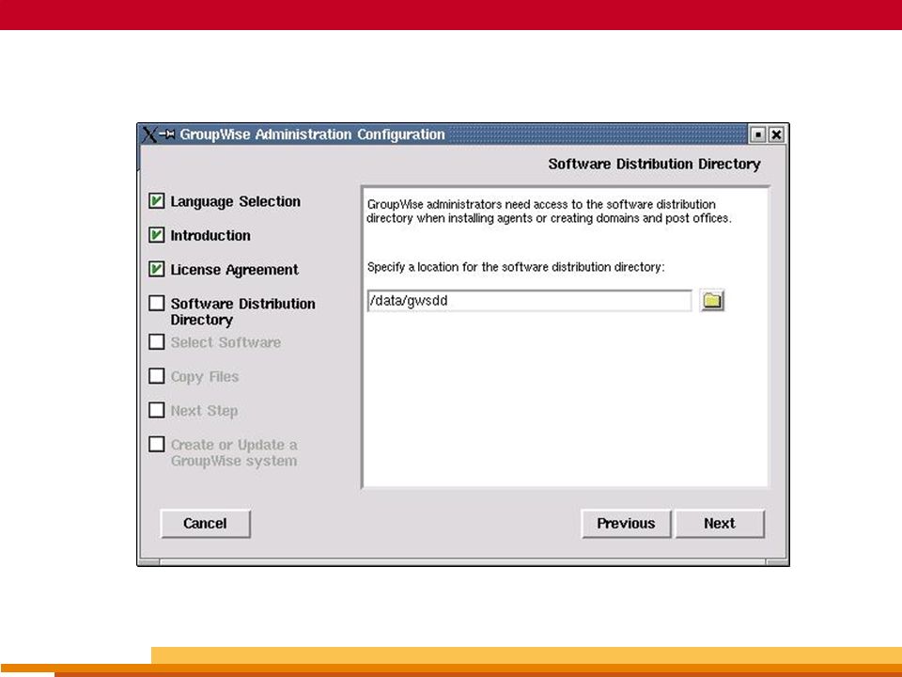Image resolution: width=902 pixels, height=677 pixels.
Task: Open the X window menu icon
Action: click(149, 134)
